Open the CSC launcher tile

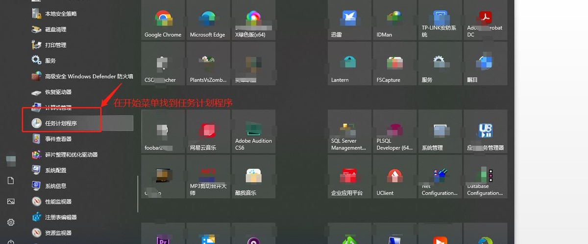163,64
